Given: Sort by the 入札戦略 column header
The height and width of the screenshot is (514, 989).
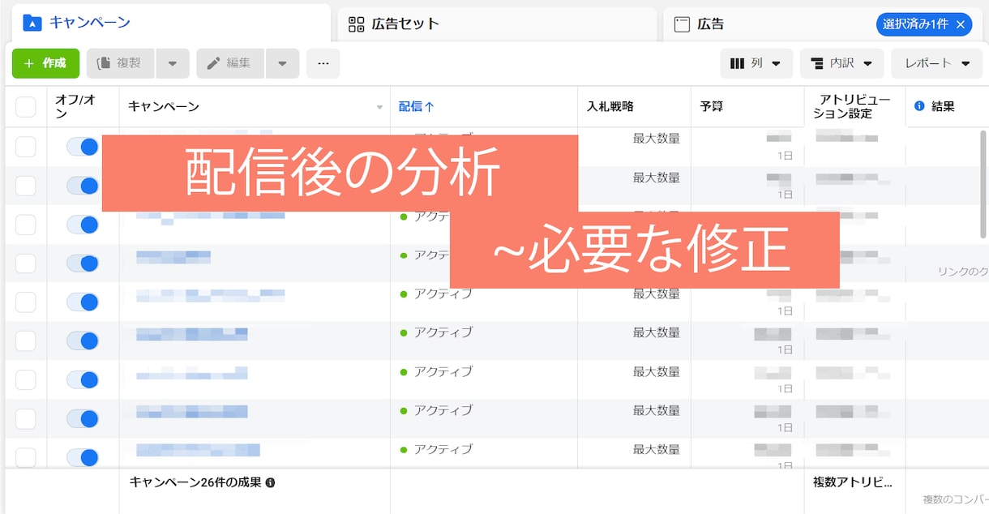Looking at the screenshot, I should tap(610, 106).
